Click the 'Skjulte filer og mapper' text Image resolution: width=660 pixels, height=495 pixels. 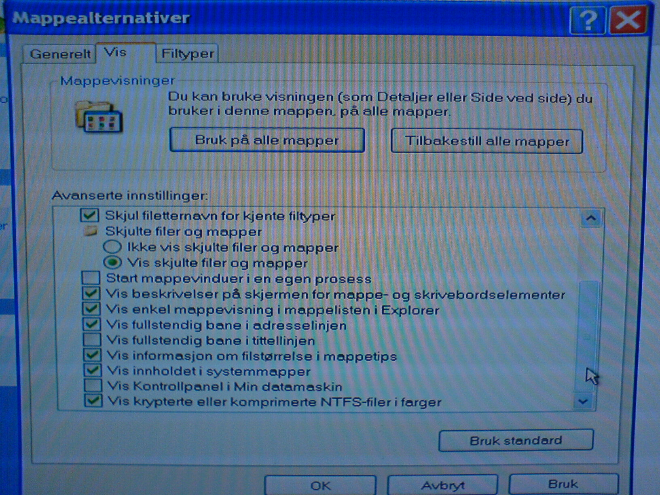coord(184,232)
